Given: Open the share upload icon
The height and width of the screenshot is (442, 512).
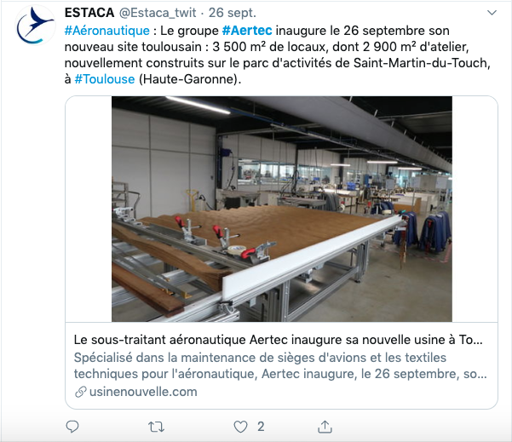Looking at the screenshot, I should [325, 427].
